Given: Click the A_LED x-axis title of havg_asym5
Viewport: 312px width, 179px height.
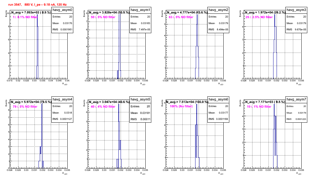Looking at the screenshot, I should (143, 173).
